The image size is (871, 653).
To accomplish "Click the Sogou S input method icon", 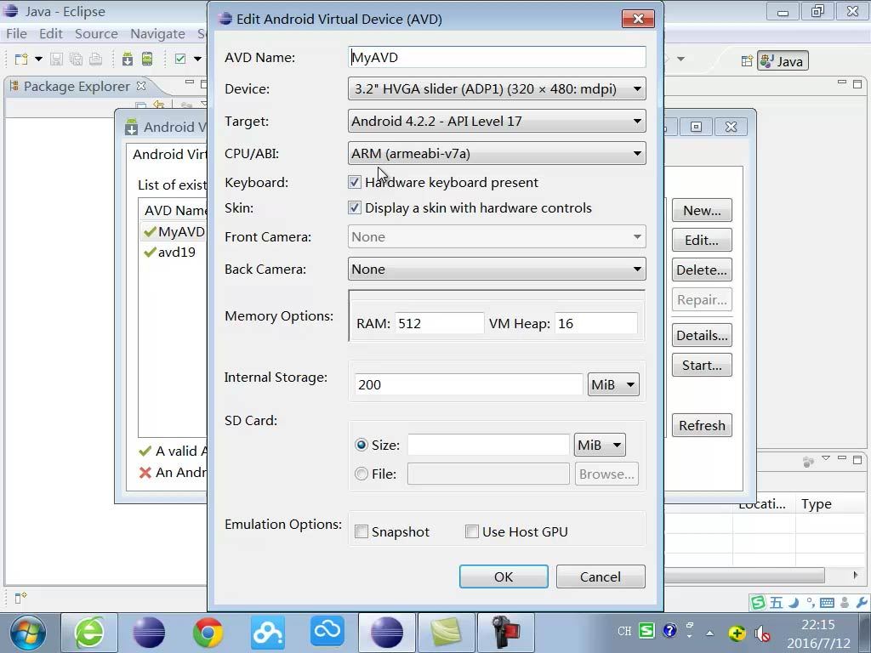I will click(758, 602).
